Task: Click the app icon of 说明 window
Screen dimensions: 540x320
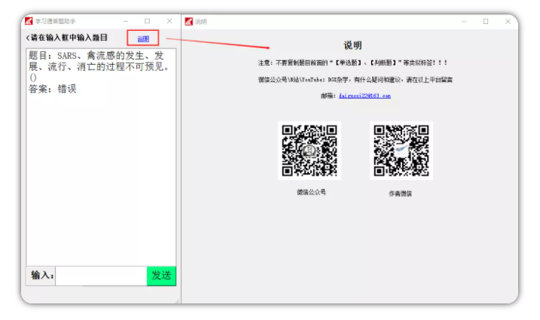Action: [x=189, y=22]
